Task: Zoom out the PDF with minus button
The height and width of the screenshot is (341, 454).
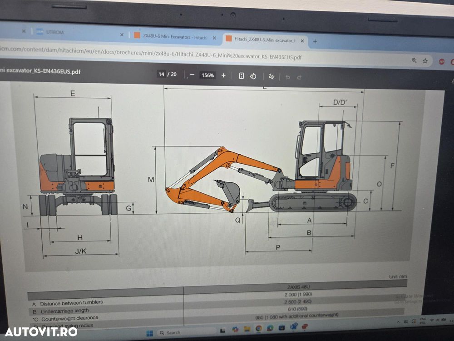Action: [x=192, y=75]
